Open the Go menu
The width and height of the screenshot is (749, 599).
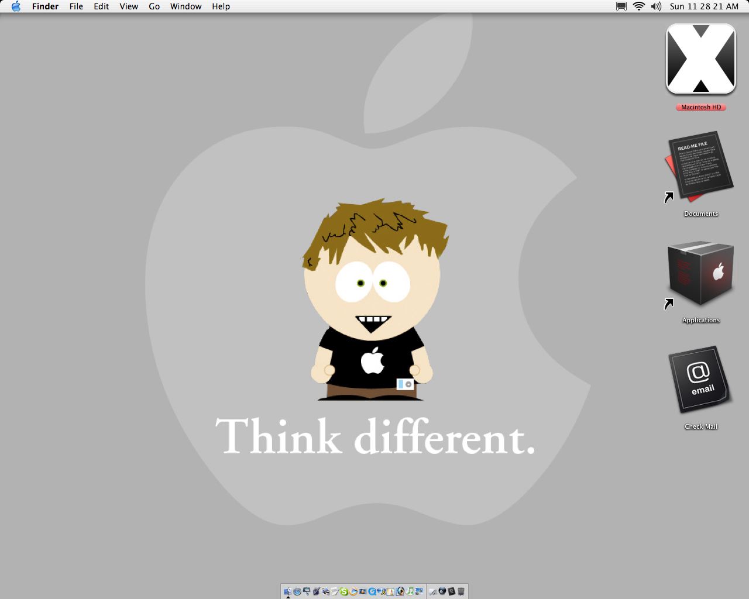[154, 6]
